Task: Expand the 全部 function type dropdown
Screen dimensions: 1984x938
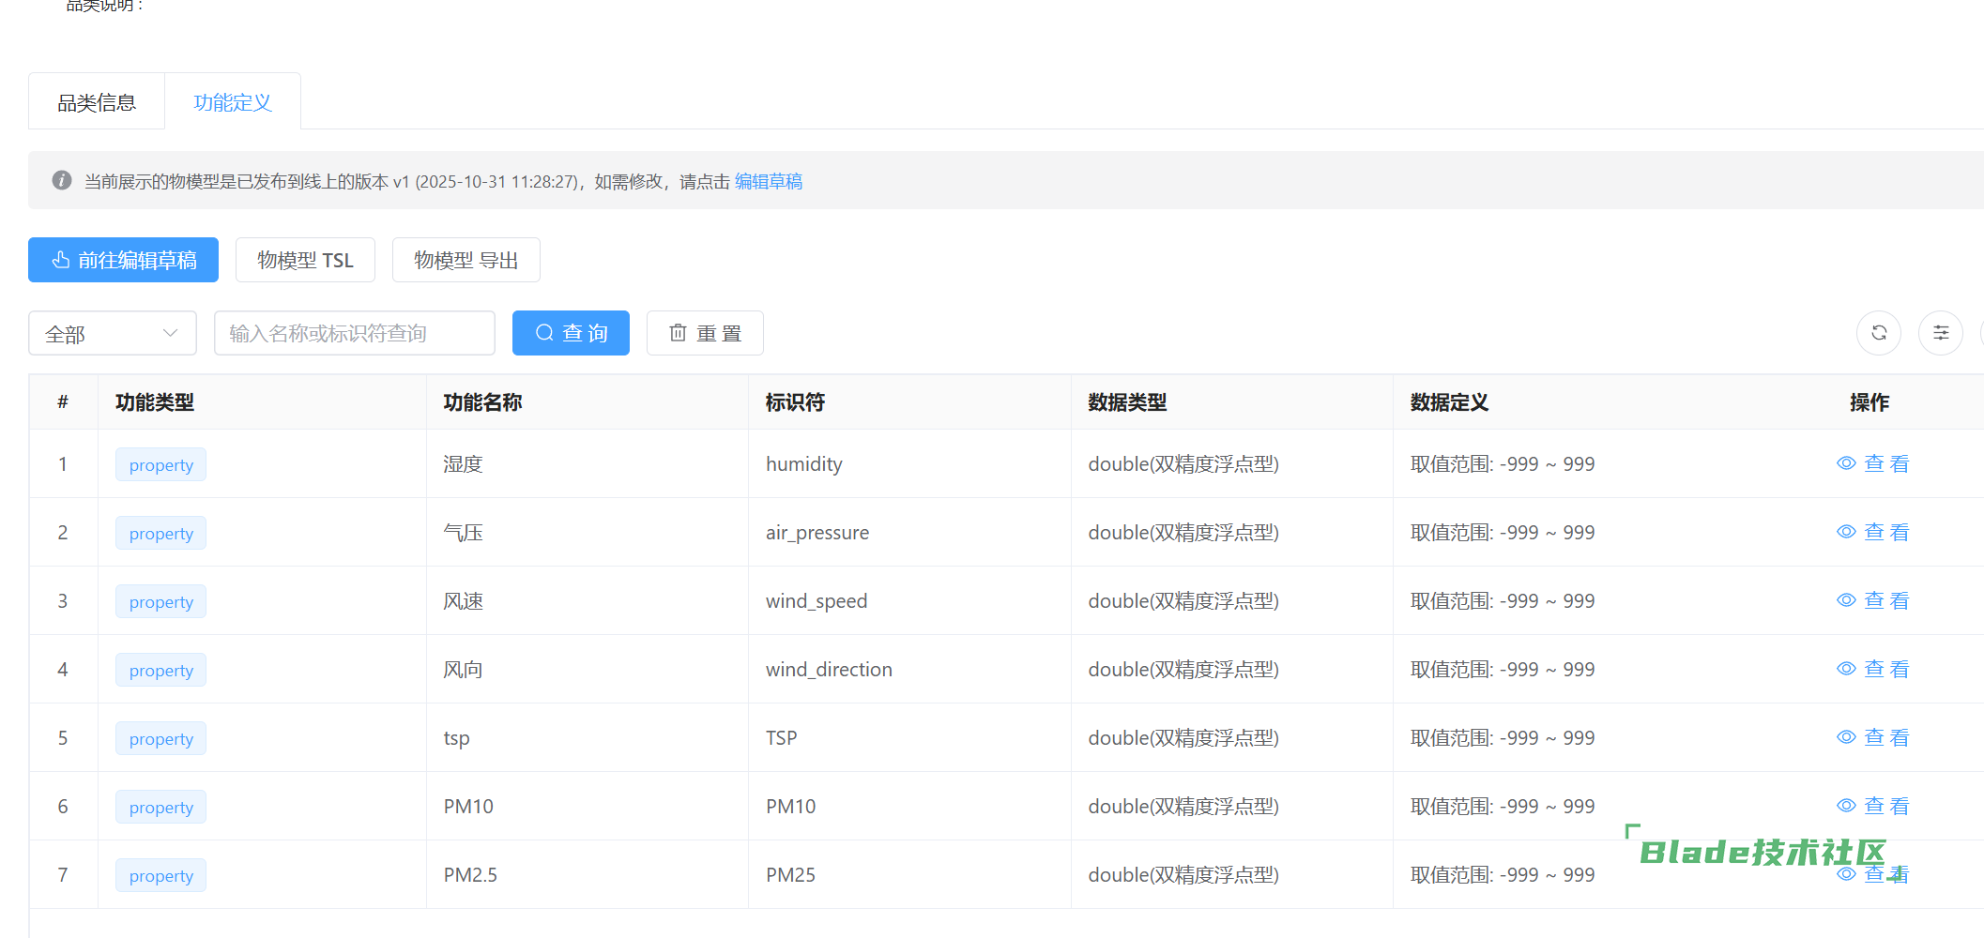Action: 112,333
